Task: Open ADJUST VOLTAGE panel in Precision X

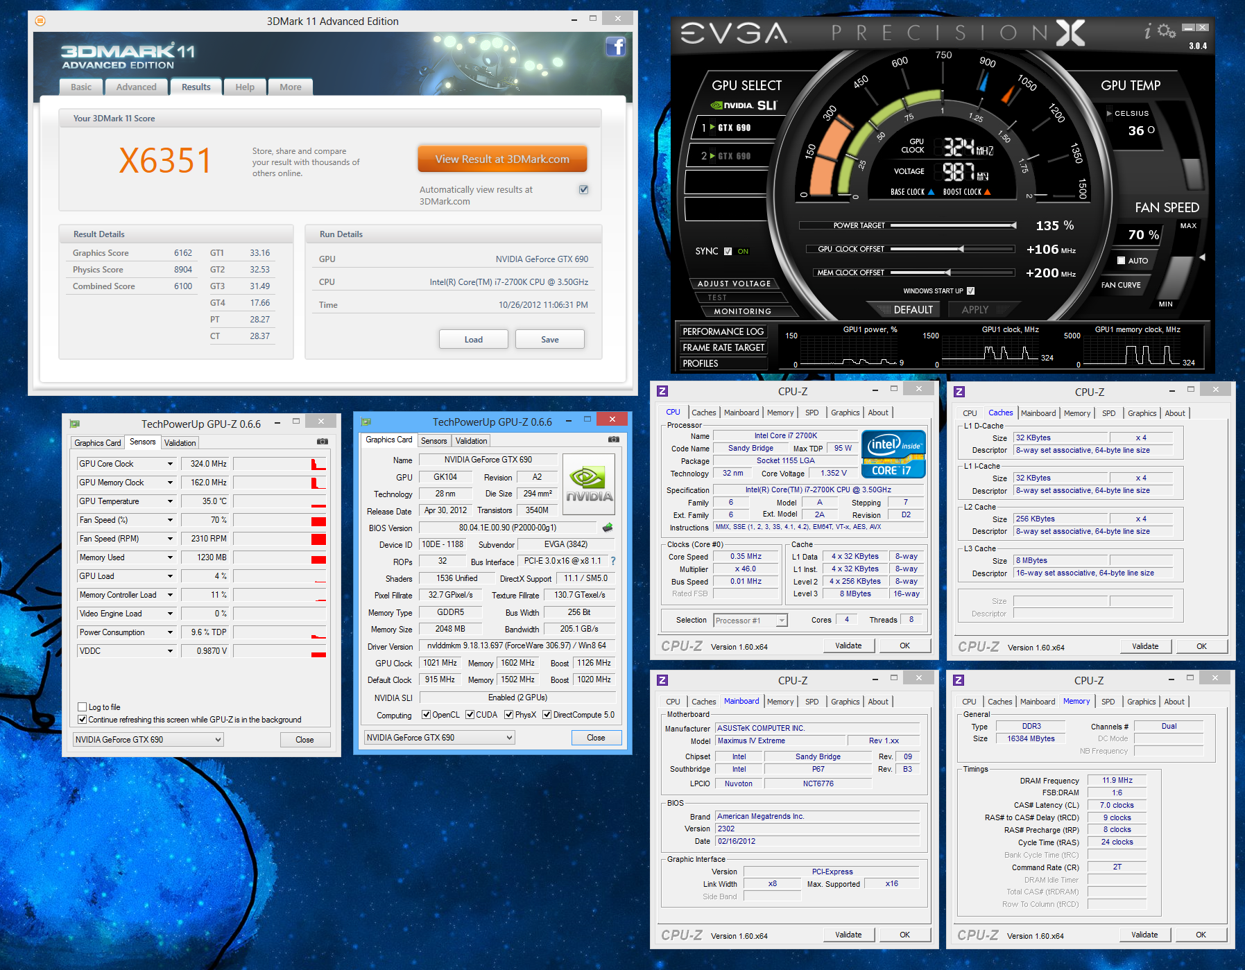Action: tap(734, 284)
